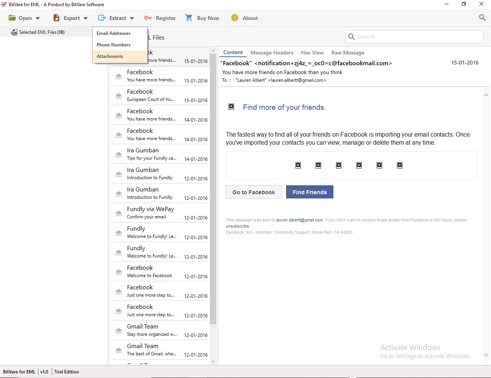Expand the Open dropdown arrow
The image size is (491, 378).
pos(38,18)
